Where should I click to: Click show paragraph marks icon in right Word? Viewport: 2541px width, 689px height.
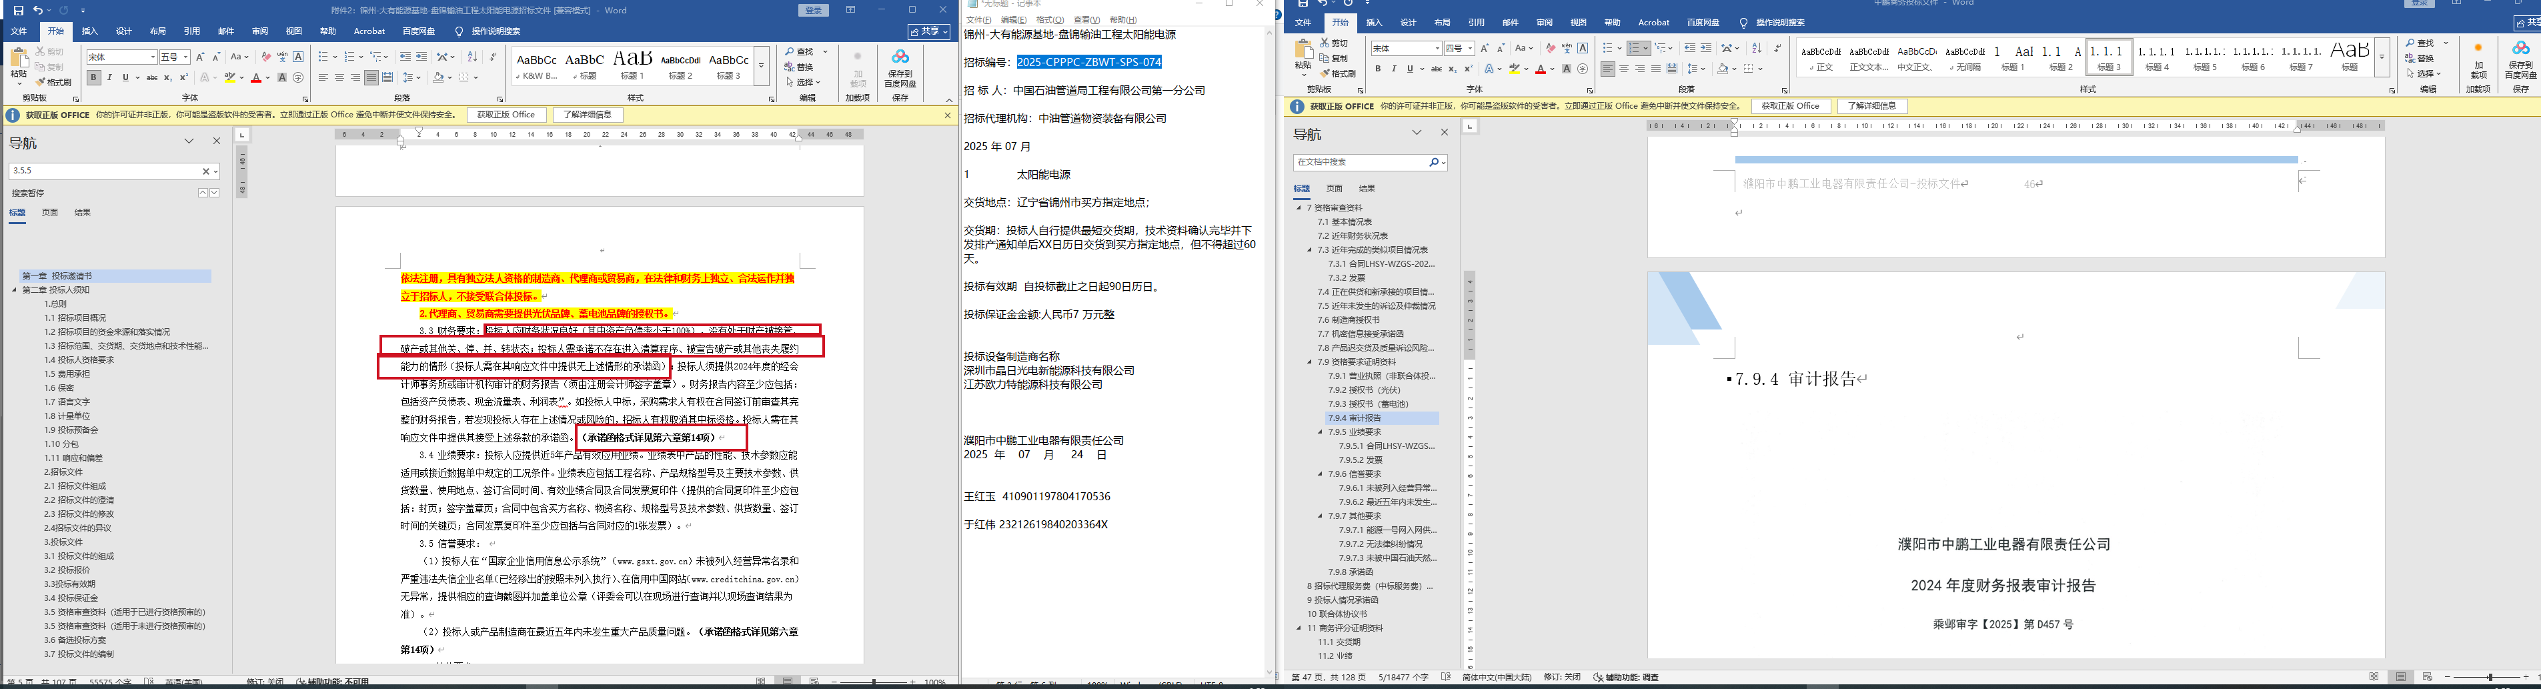pyautogui.click(x=1777, y=49)
